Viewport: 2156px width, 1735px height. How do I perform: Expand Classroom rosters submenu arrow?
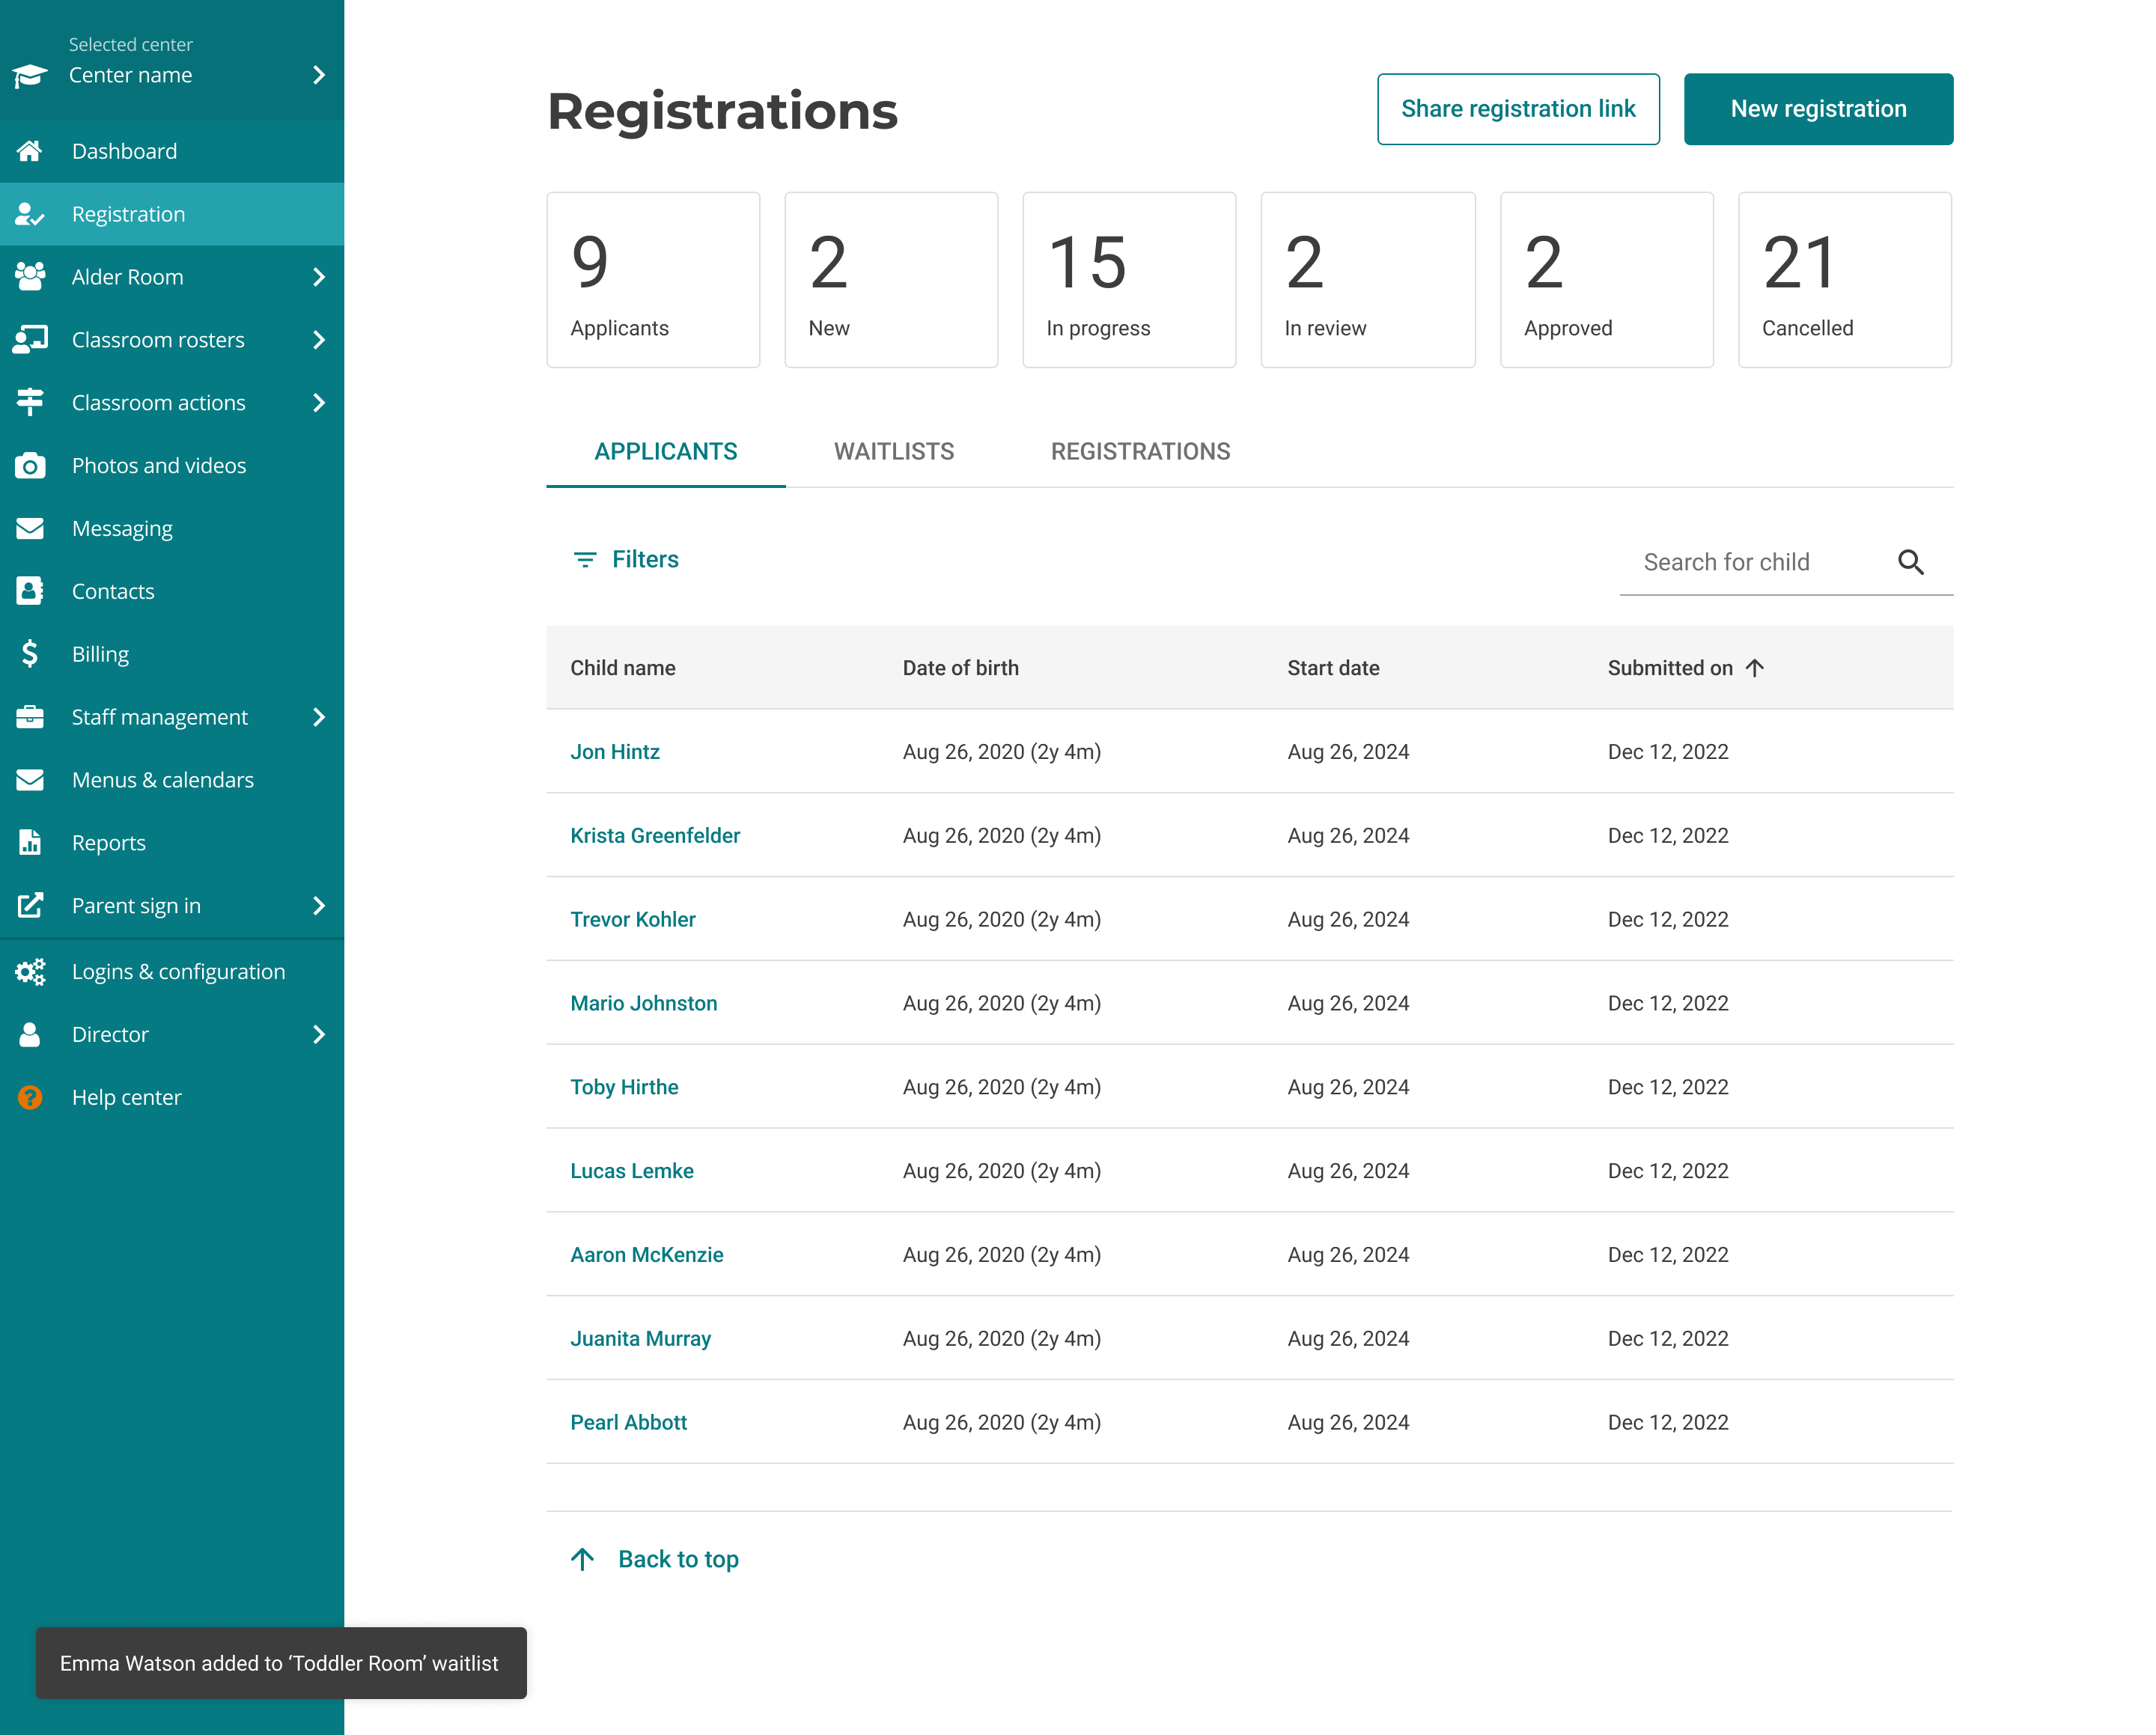[319, 340]
